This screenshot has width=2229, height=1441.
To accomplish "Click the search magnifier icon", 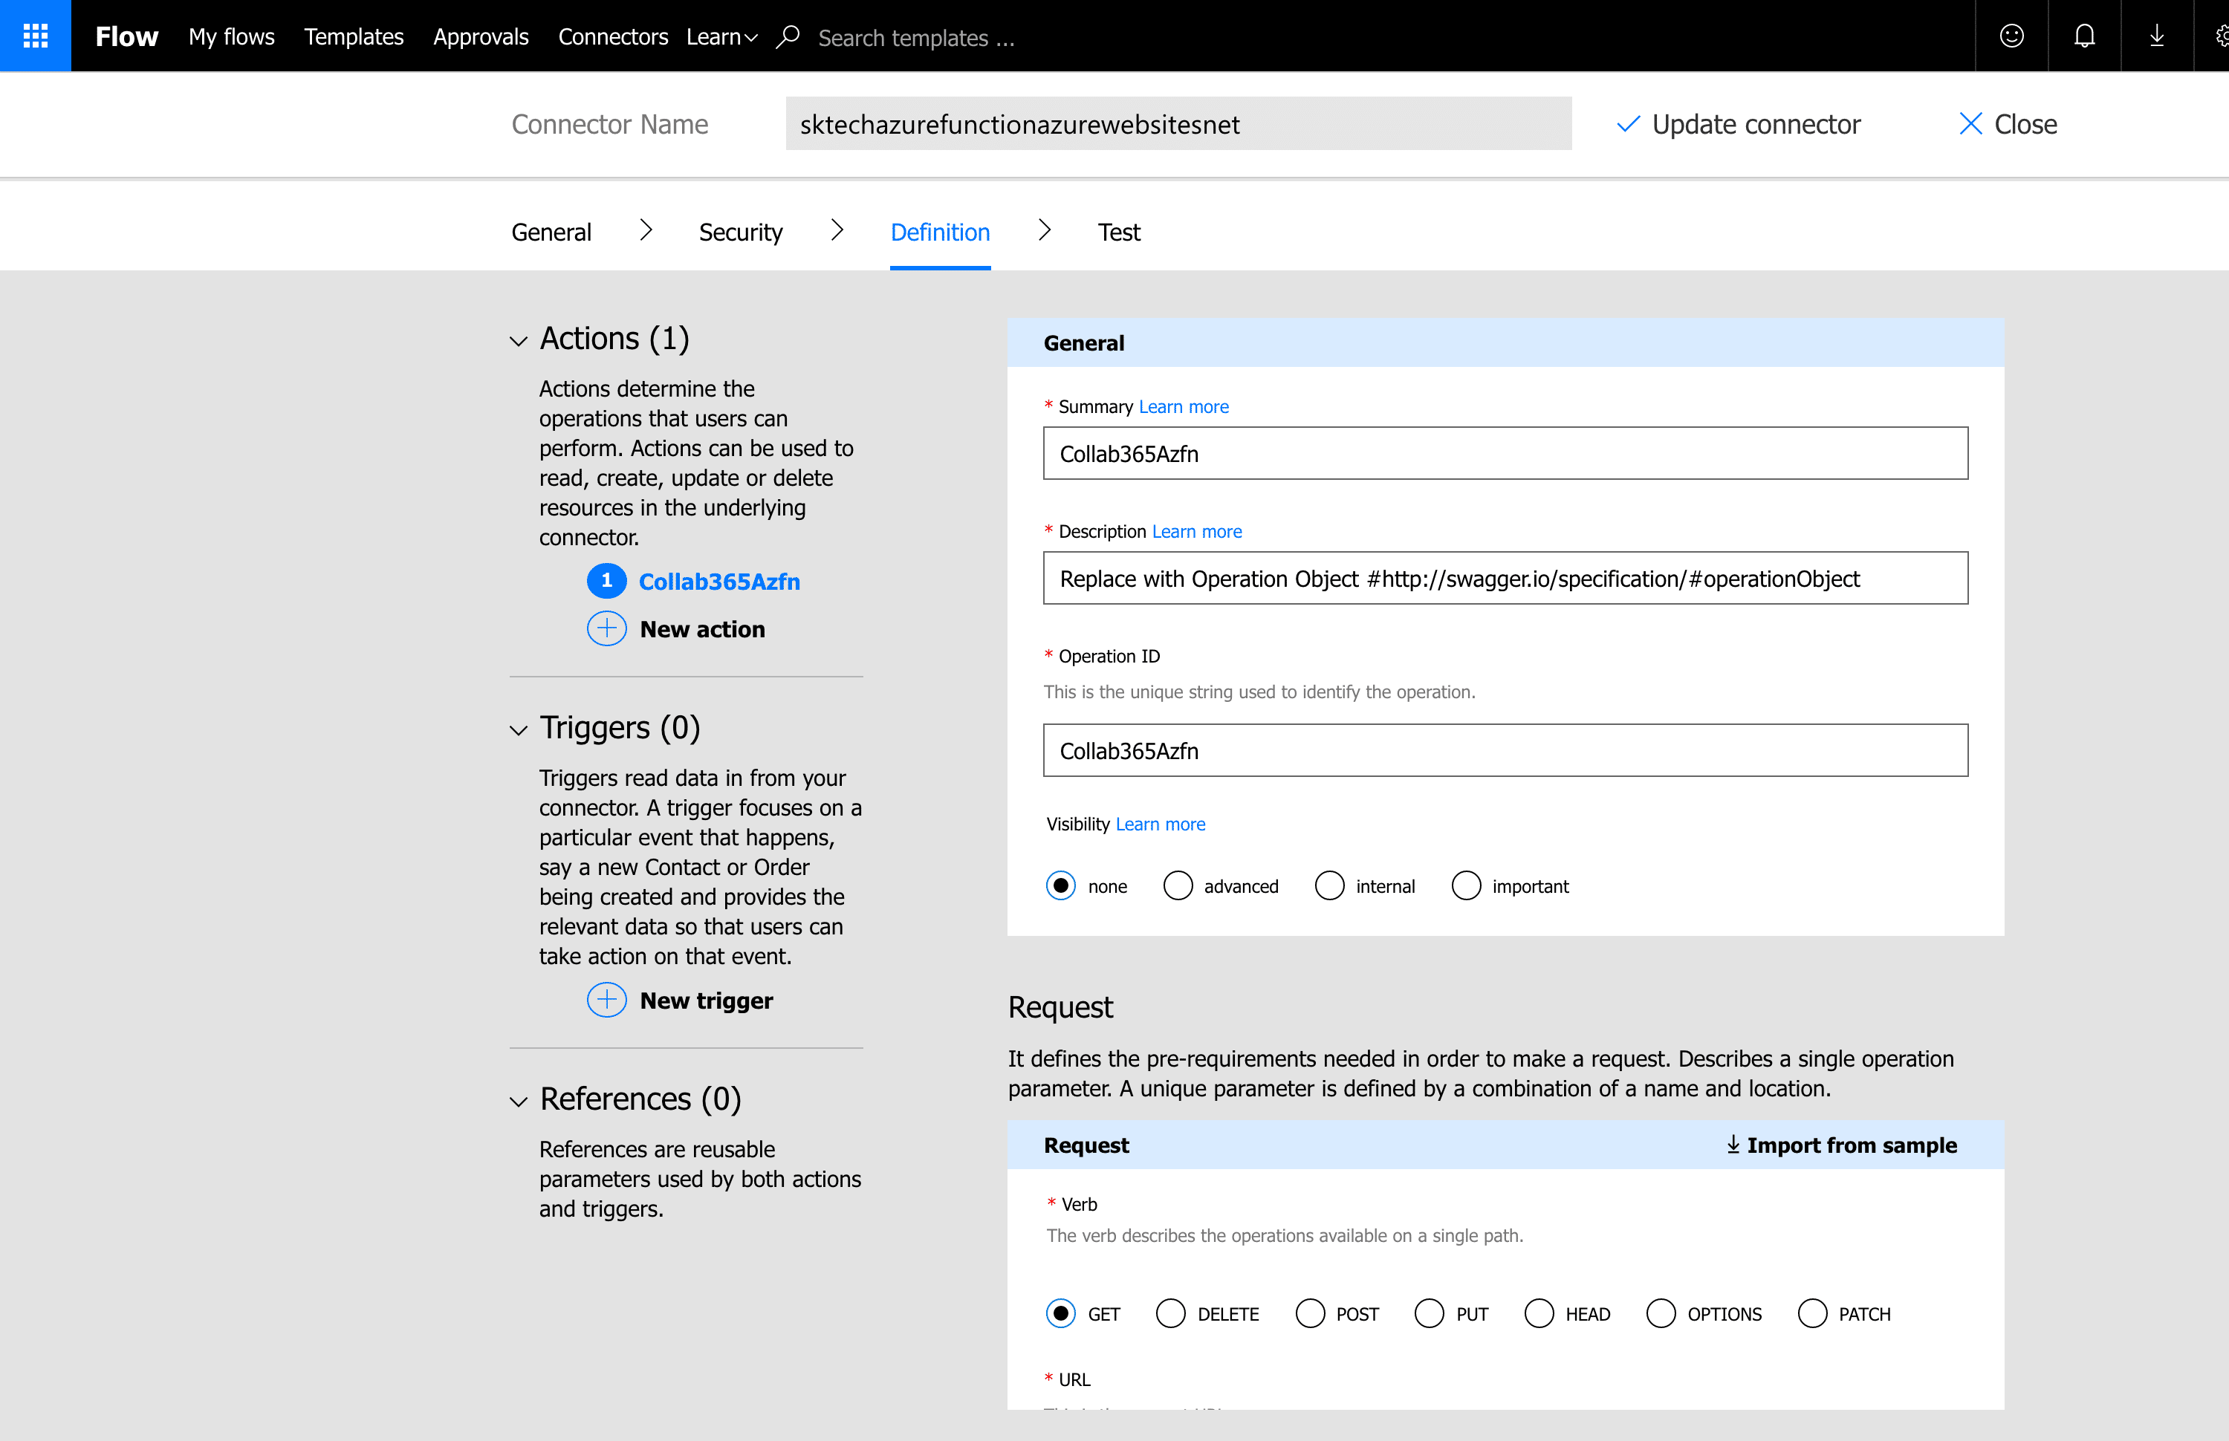I will 788,36.
